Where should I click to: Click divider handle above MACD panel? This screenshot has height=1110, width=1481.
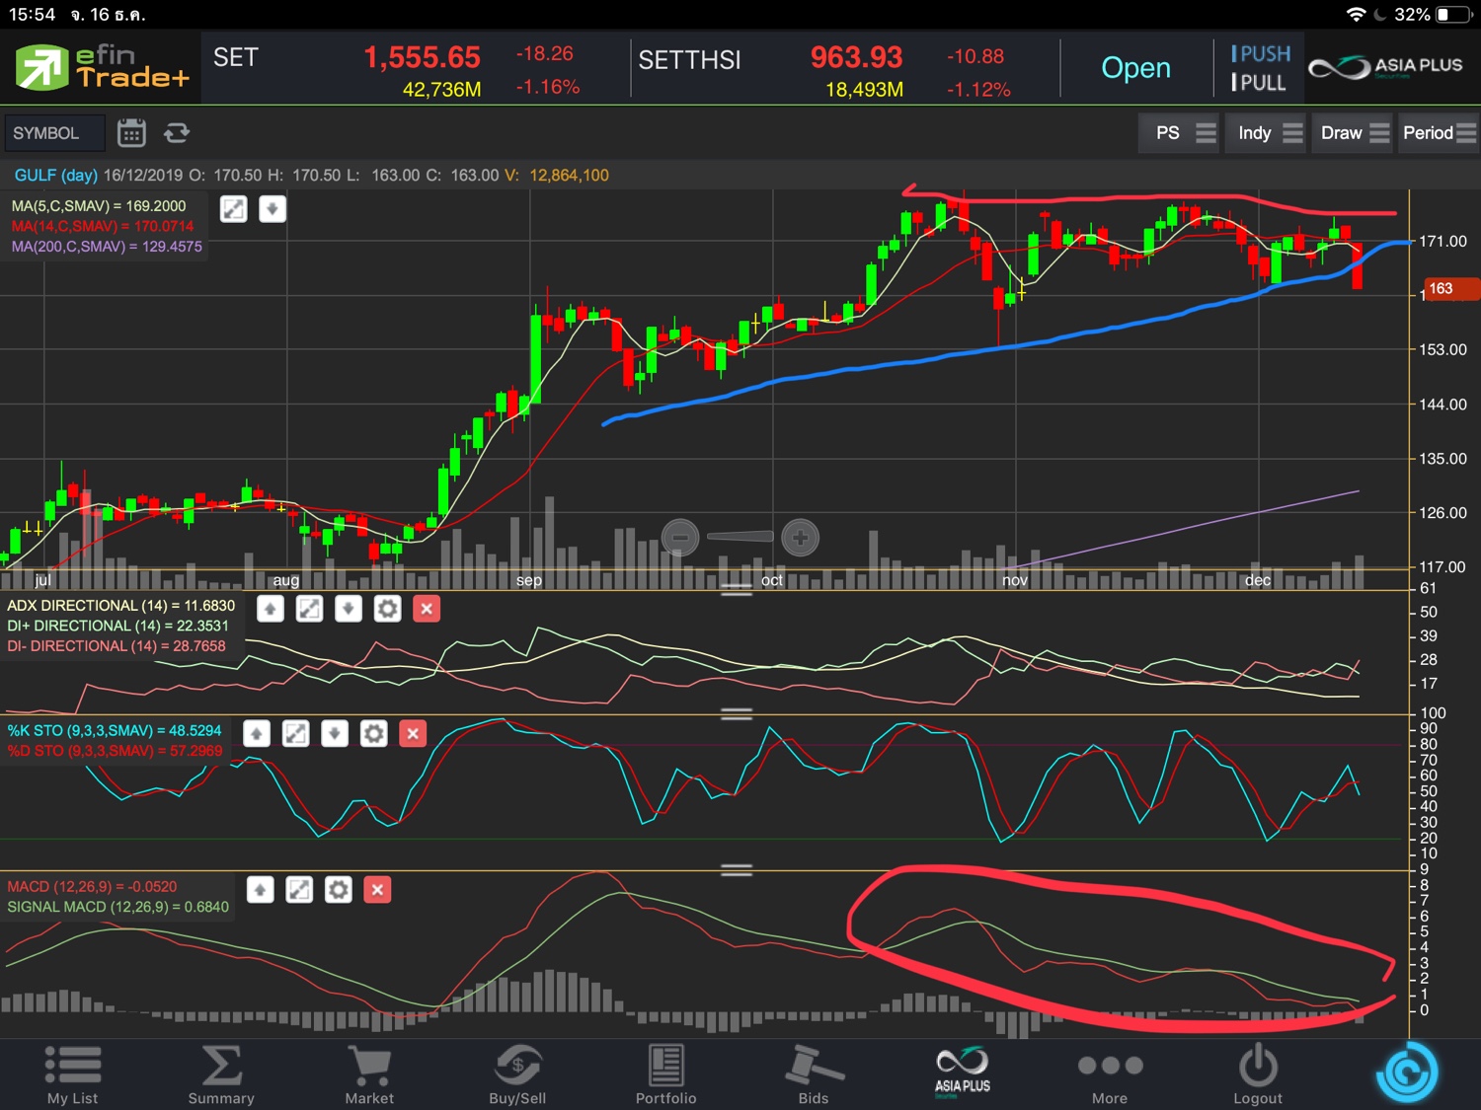tap(737, 869)
